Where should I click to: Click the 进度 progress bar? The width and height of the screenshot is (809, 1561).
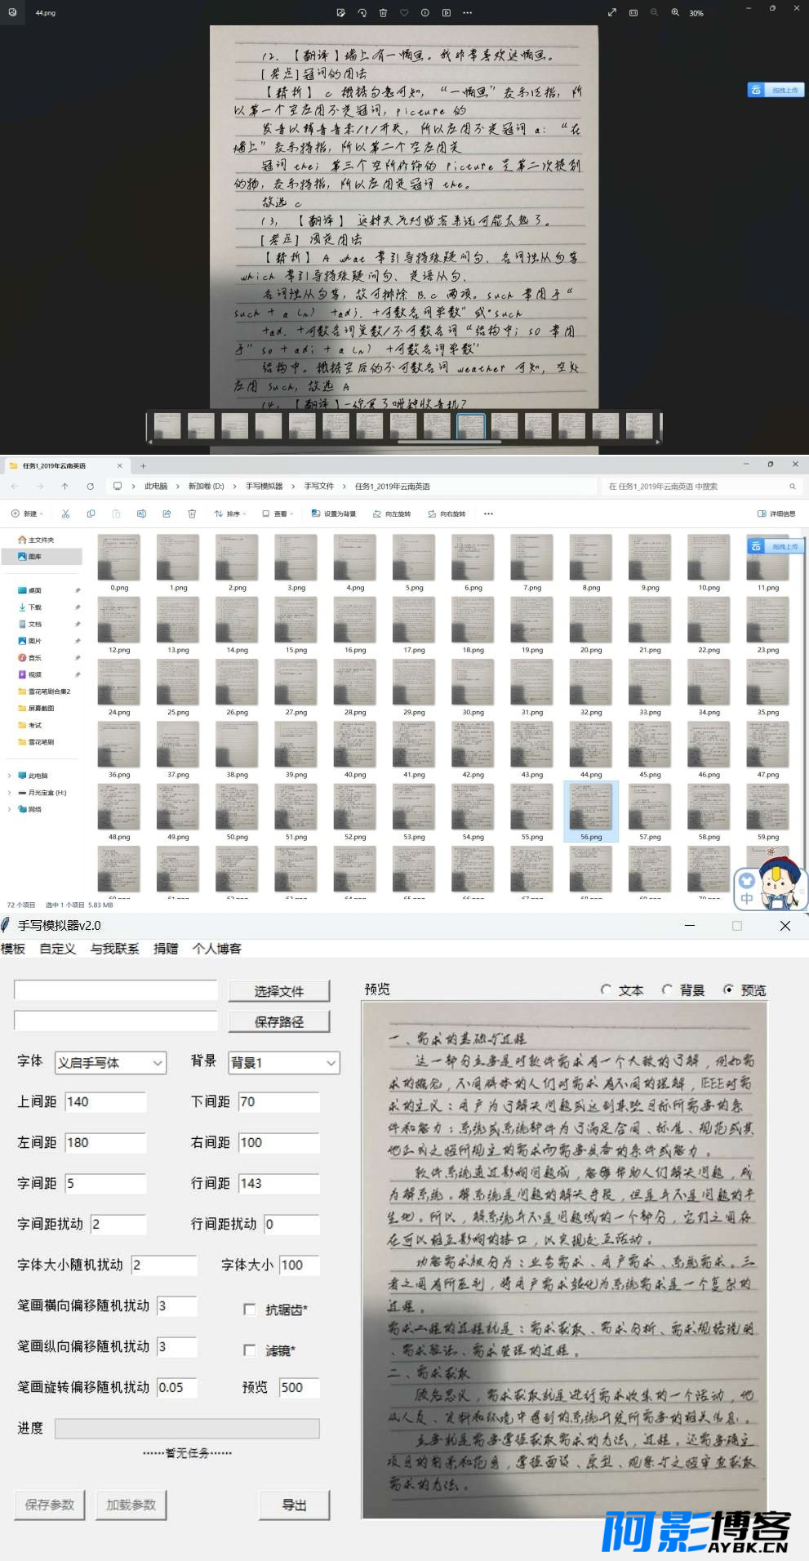tap(187, 1428)
